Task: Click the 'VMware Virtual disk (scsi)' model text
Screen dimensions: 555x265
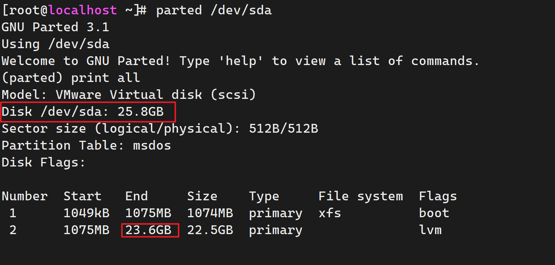Action: 155,95
